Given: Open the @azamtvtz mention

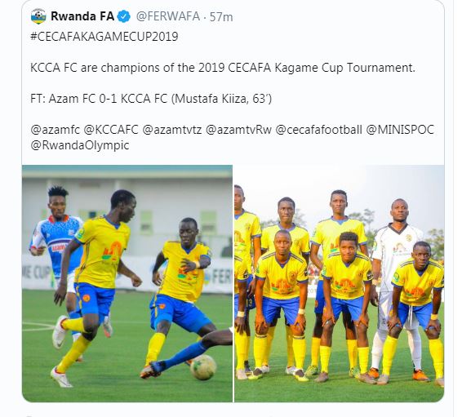Looking at the screenshot, I should point(172,130).
